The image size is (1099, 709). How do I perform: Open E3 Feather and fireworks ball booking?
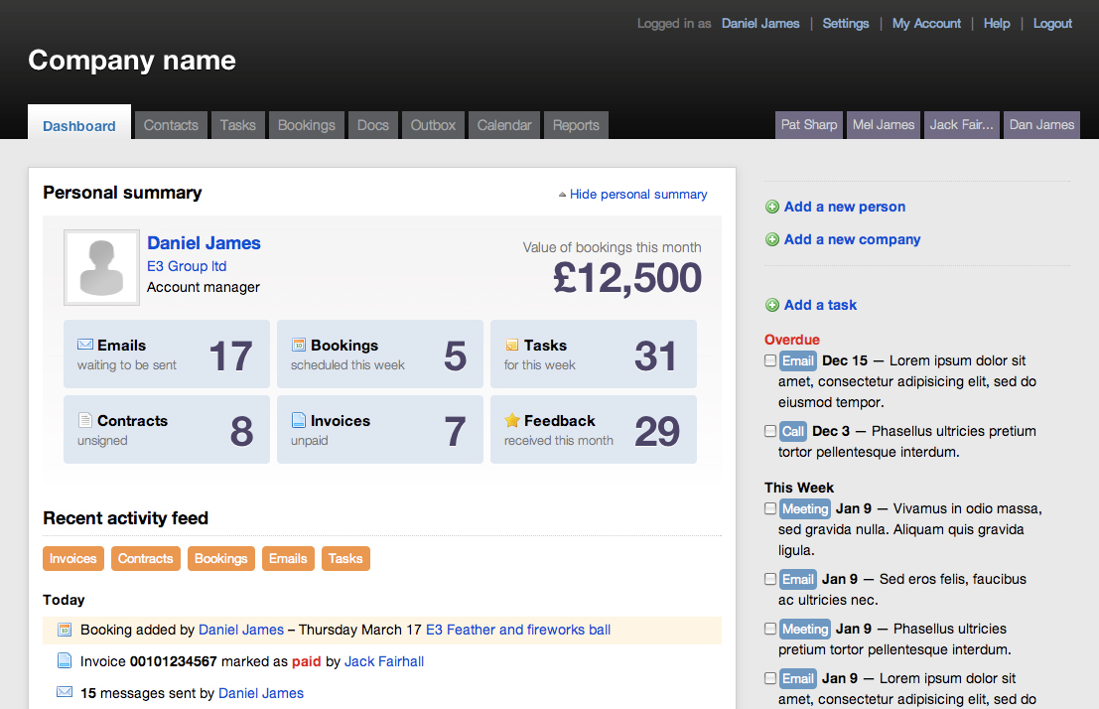(x=518, y=630)
